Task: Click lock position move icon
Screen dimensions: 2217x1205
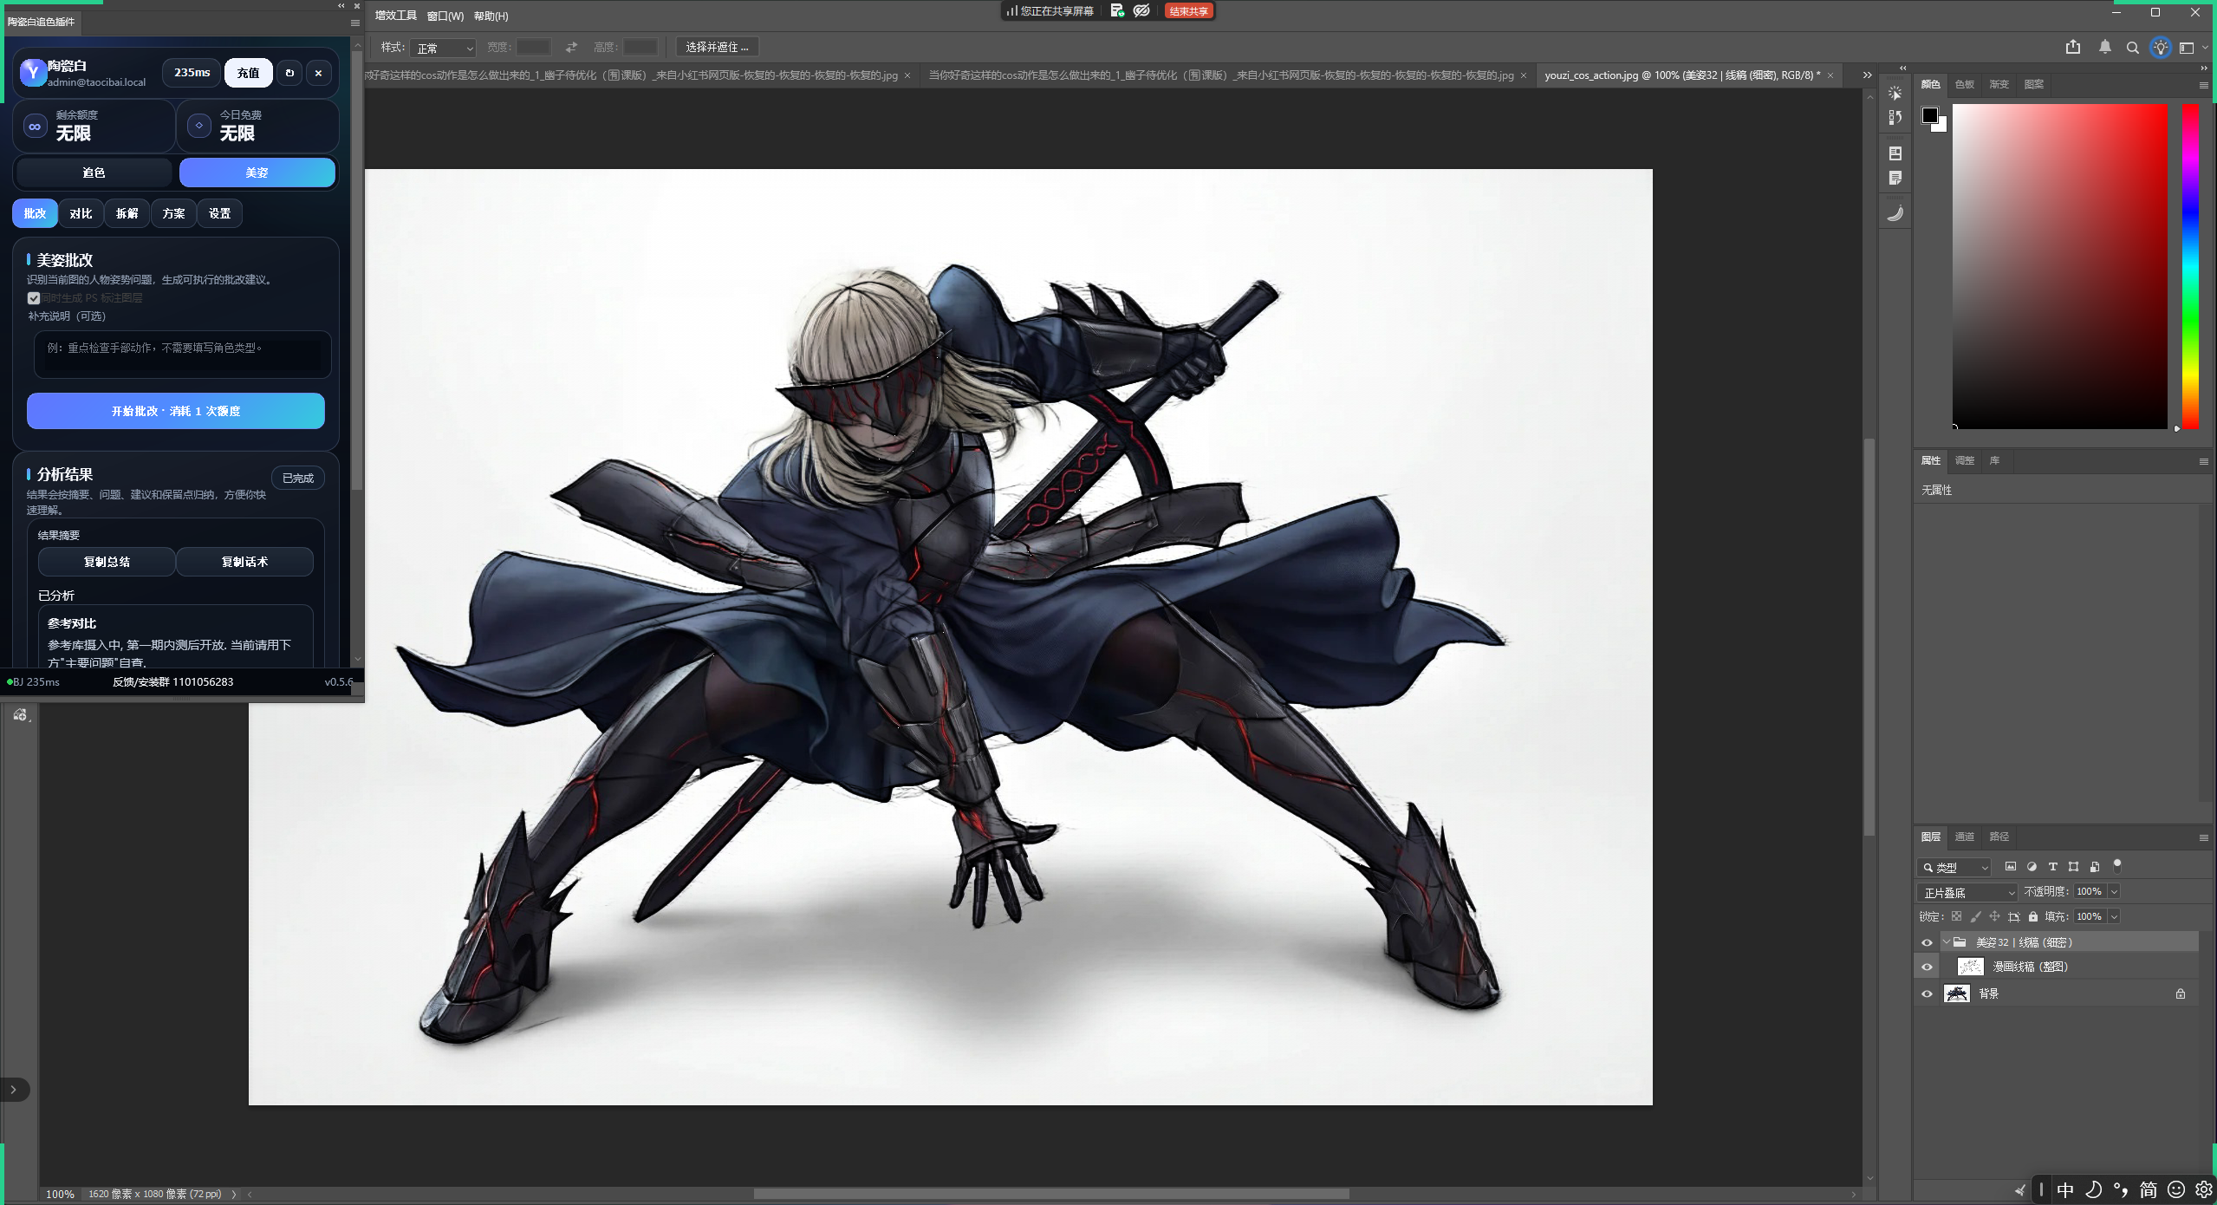Action: (1994, 916)
